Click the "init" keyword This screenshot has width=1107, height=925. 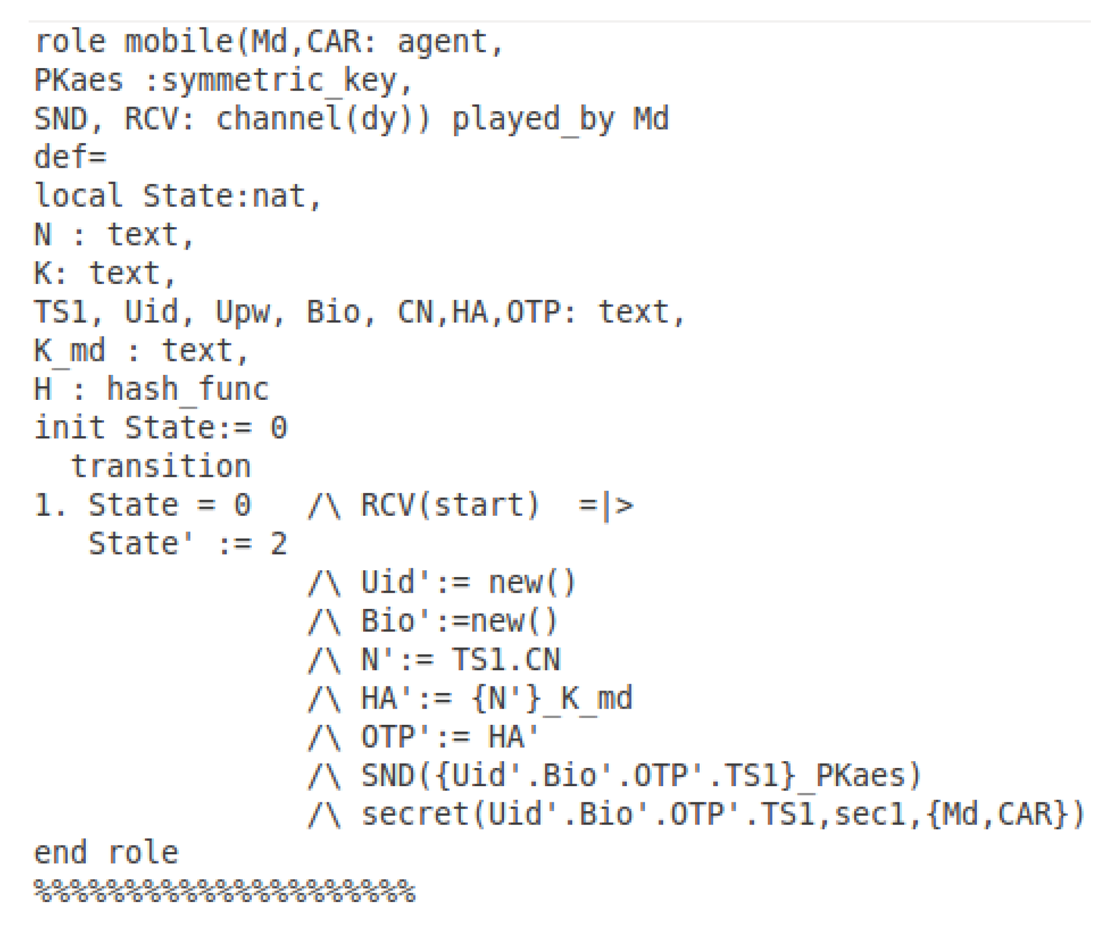[69, 427]
